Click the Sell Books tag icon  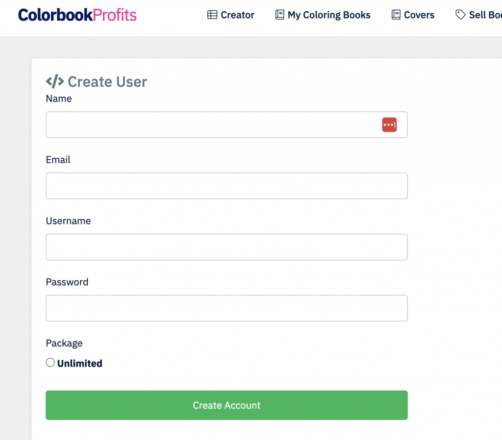[x=460, y=15]
